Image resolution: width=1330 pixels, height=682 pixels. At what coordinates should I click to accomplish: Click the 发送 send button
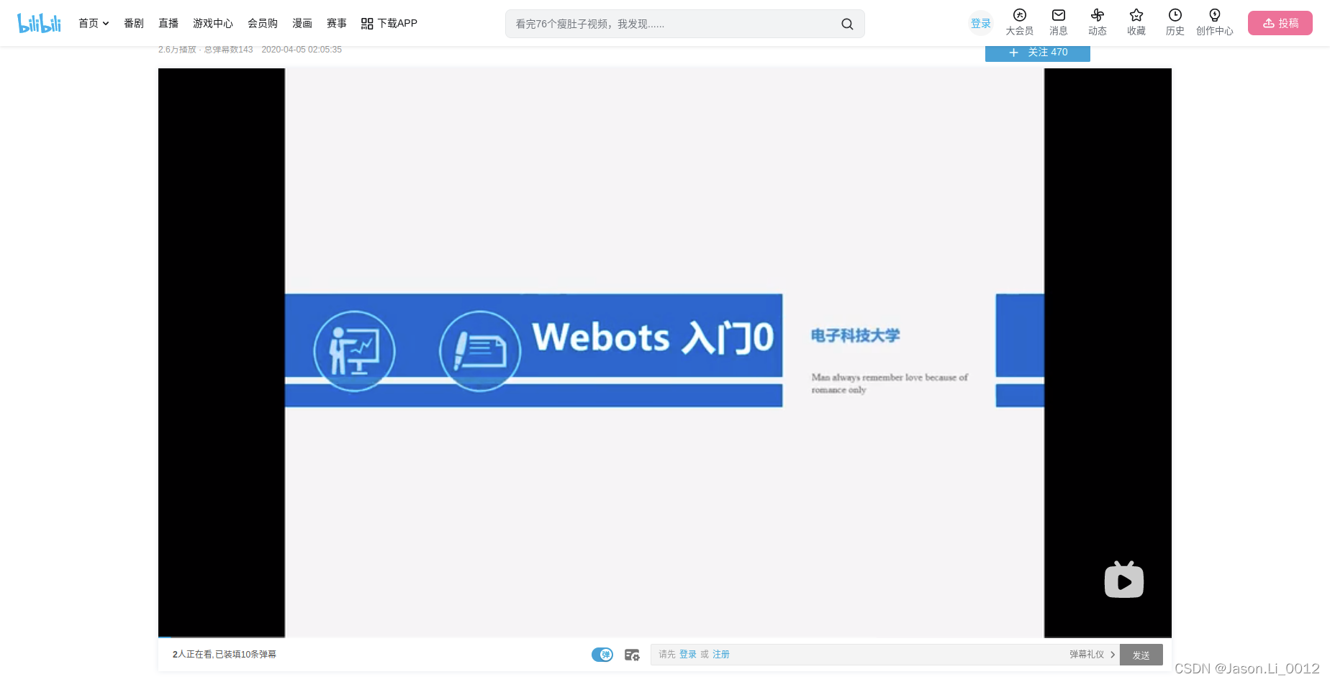(1141, 655)
